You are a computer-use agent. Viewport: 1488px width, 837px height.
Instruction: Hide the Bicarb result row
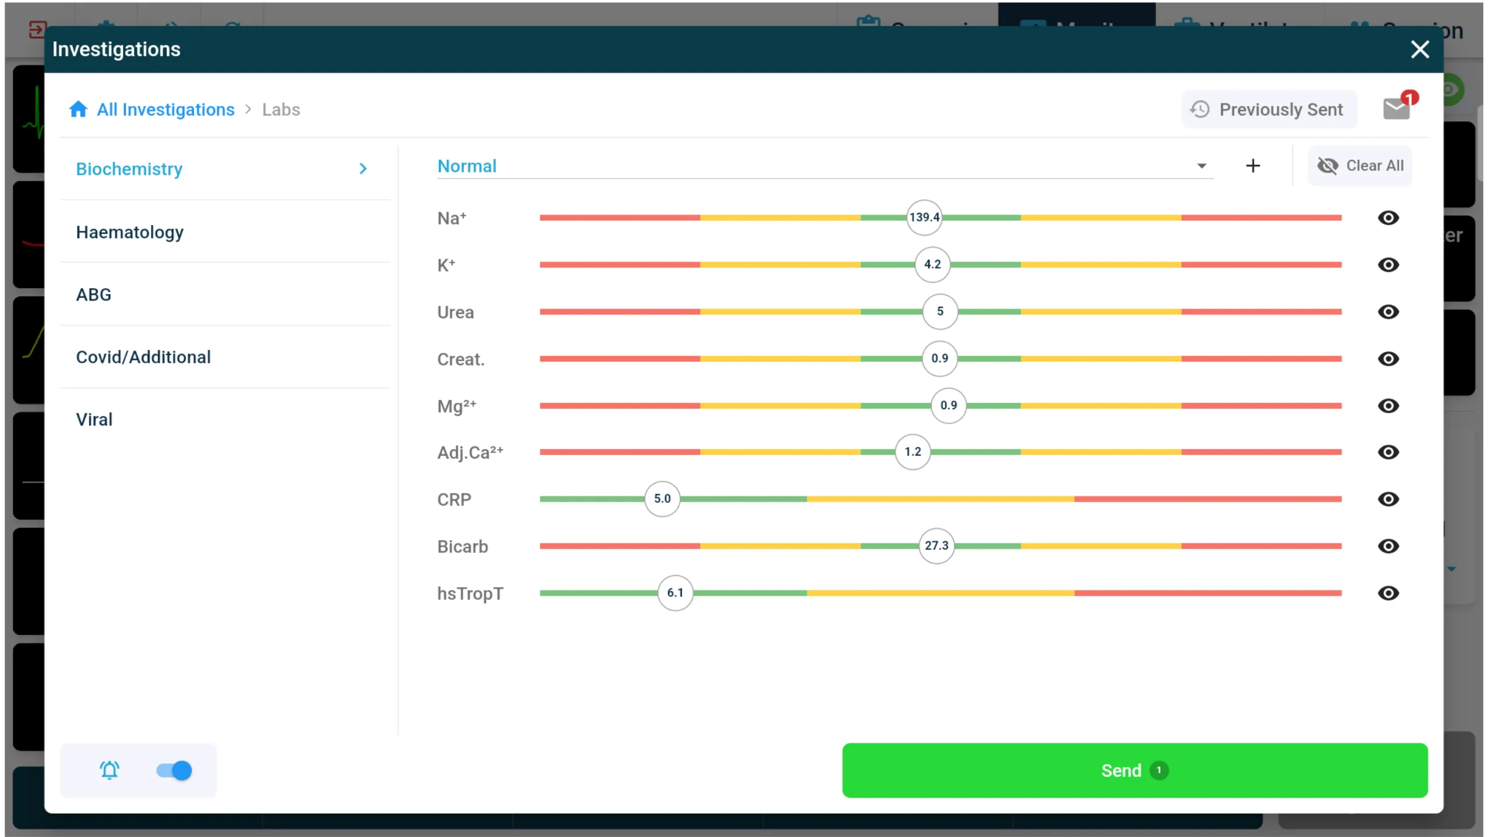point(1388,546)
